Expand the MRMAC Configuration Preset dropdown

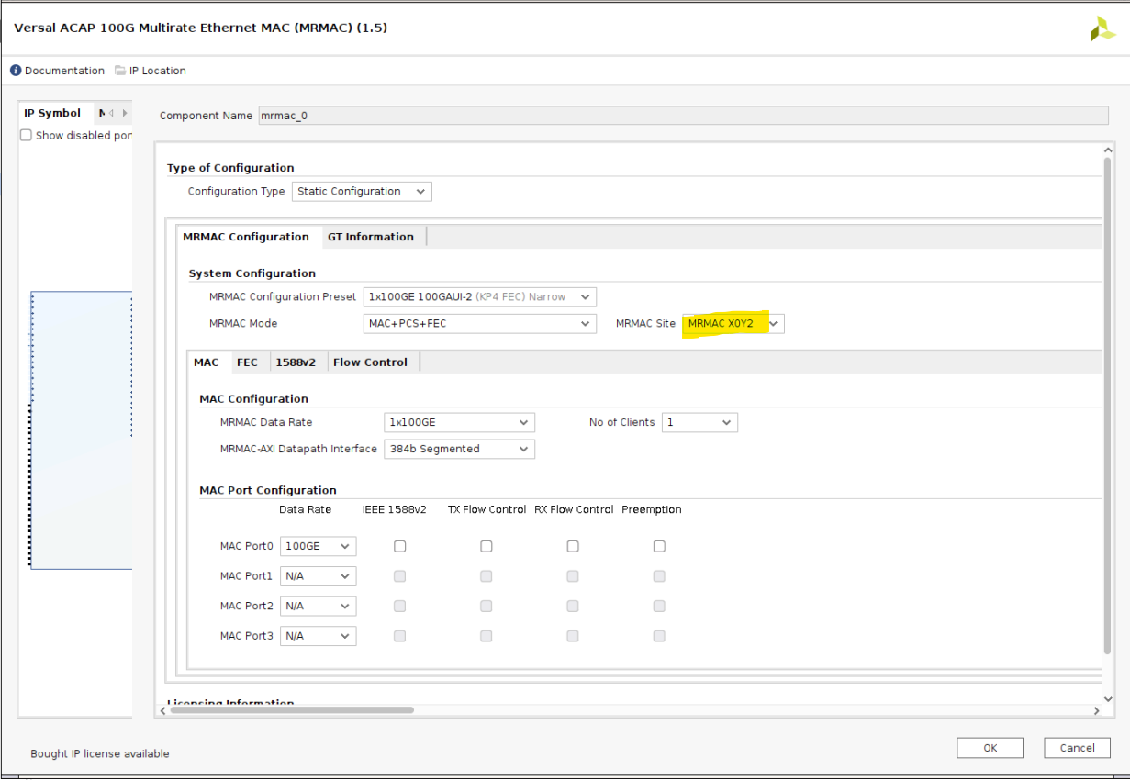[479, 297]
